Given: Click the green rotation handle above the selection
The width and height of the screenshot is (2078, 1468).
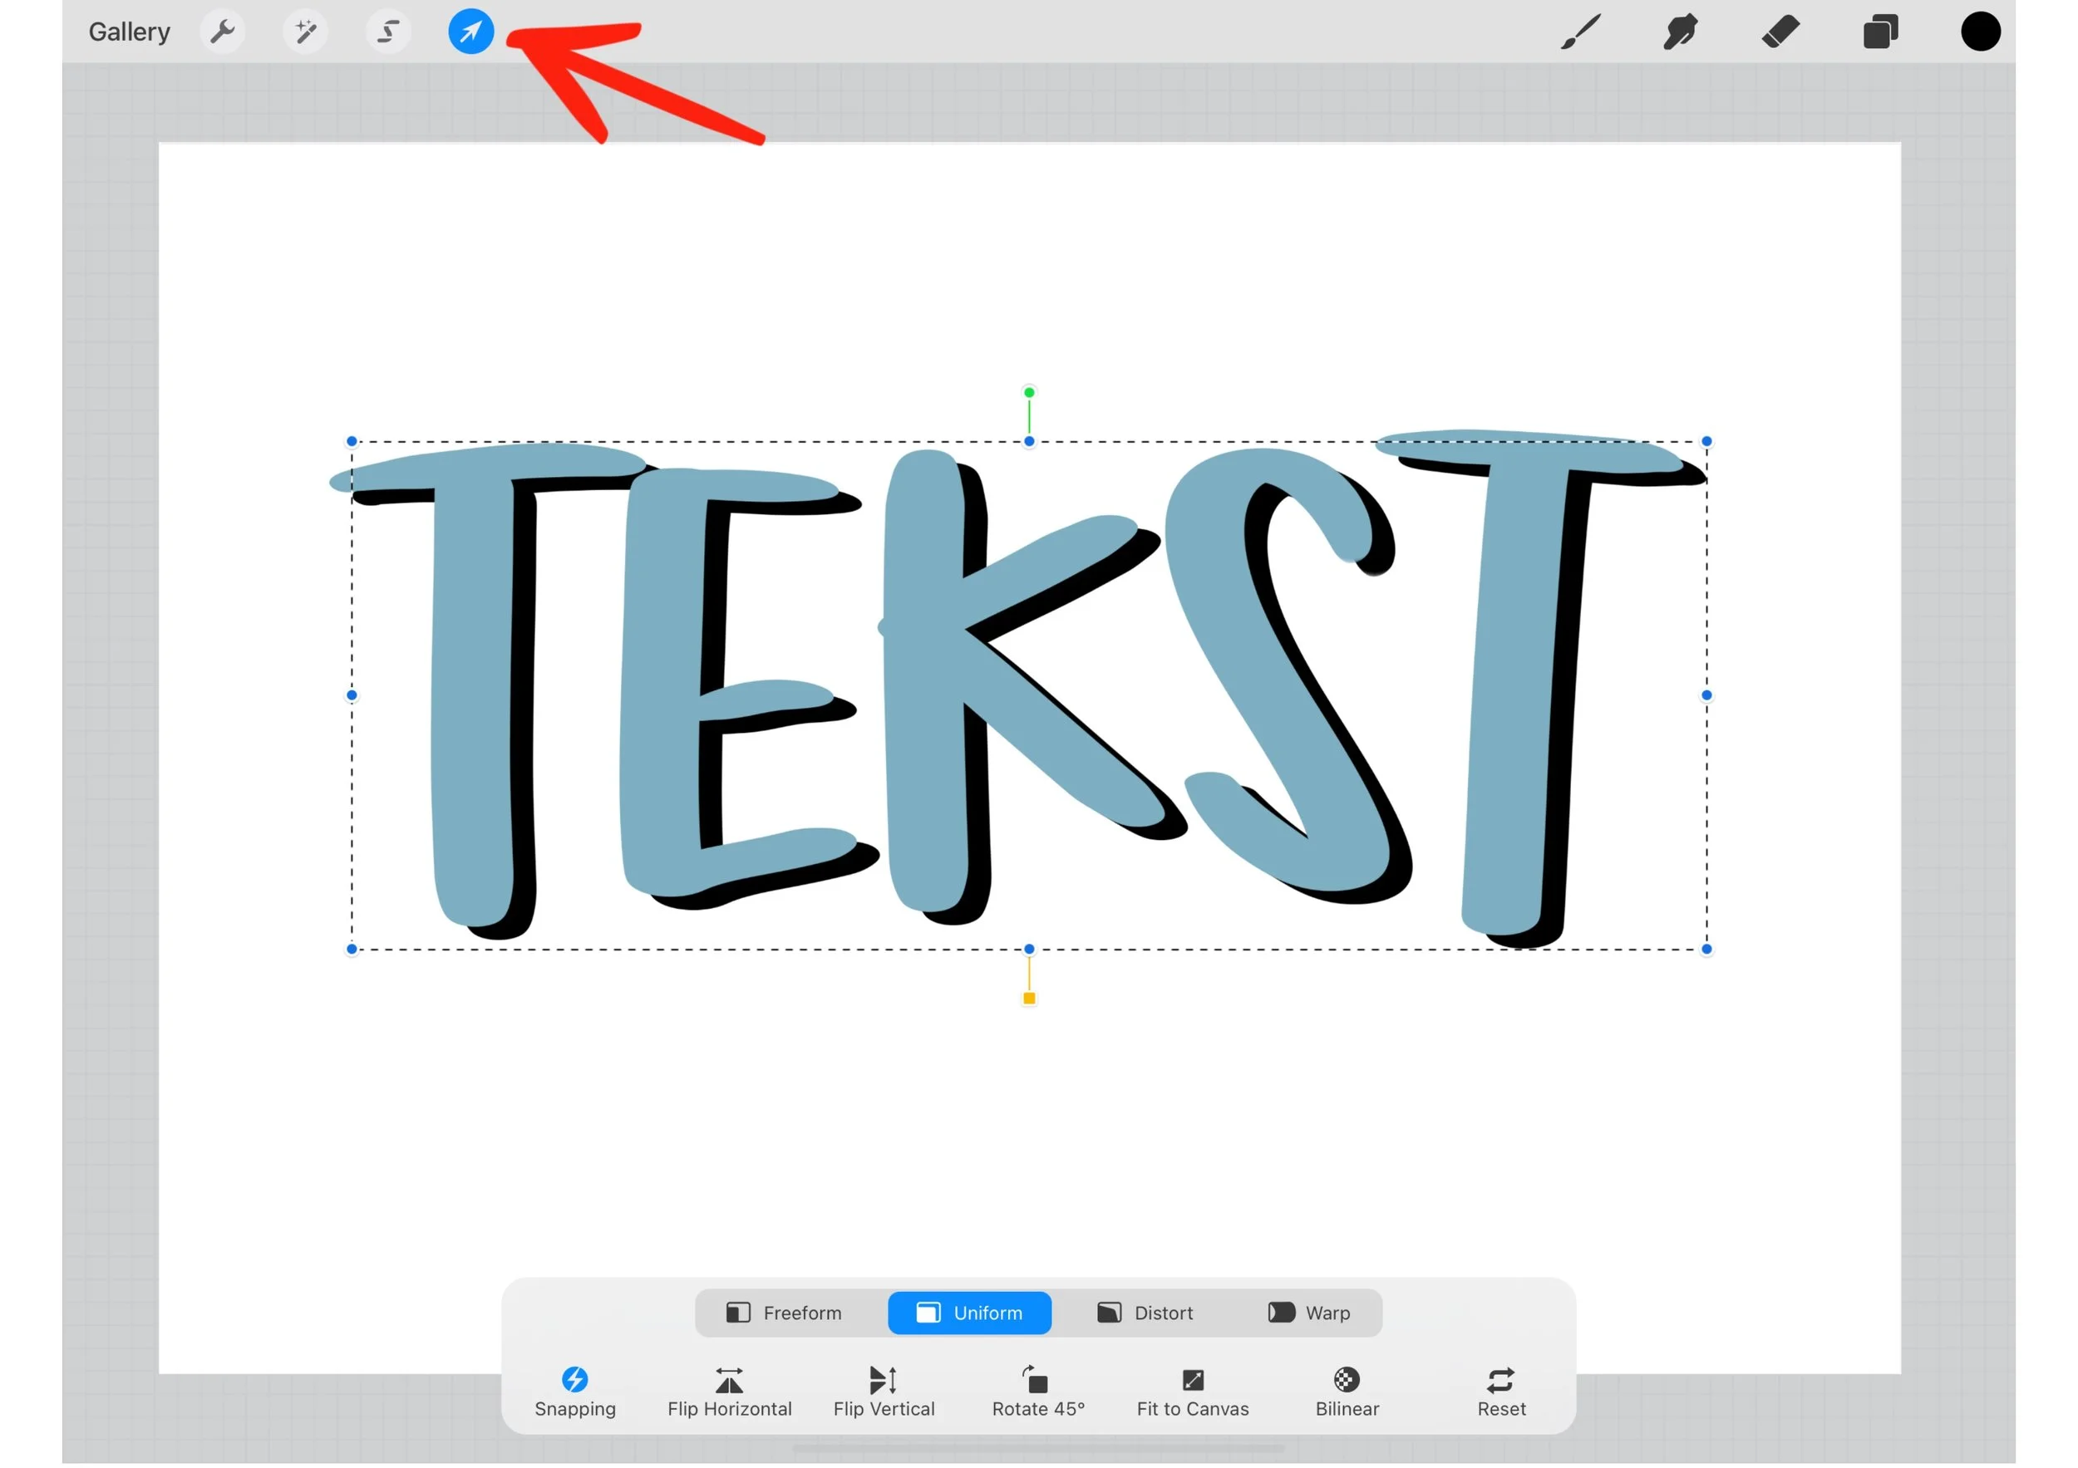Looking at the screenshot, I should point(1029,393).
